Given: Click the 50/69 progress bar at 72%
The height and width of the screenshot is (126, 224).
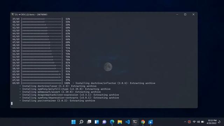Looking at the screenshot, I should 42,51.
